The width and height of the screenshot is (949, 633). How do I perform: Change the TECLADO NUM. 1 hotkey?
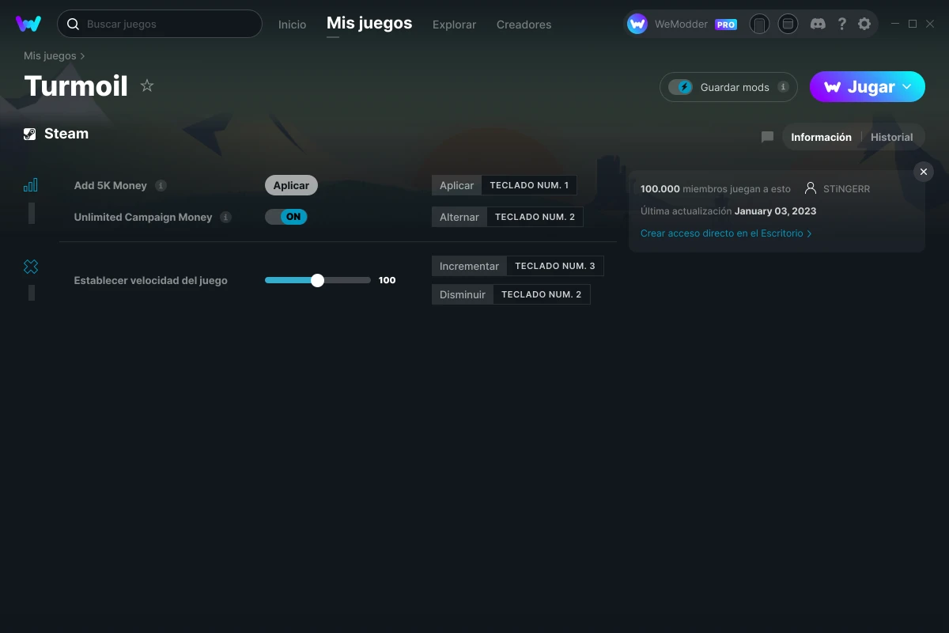tap(529, 185)
